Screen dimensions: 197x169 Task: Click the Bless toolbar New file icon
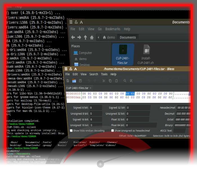(68, 81)
